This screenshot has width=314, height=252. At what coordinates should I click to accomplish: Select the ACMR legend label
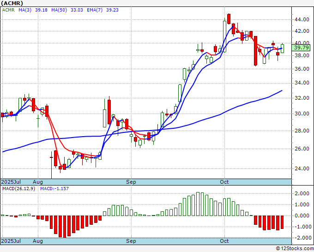point(8,10)
